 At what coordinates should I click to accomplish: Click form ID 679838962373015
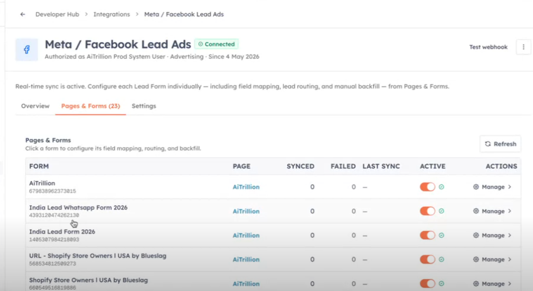(52, 191)
